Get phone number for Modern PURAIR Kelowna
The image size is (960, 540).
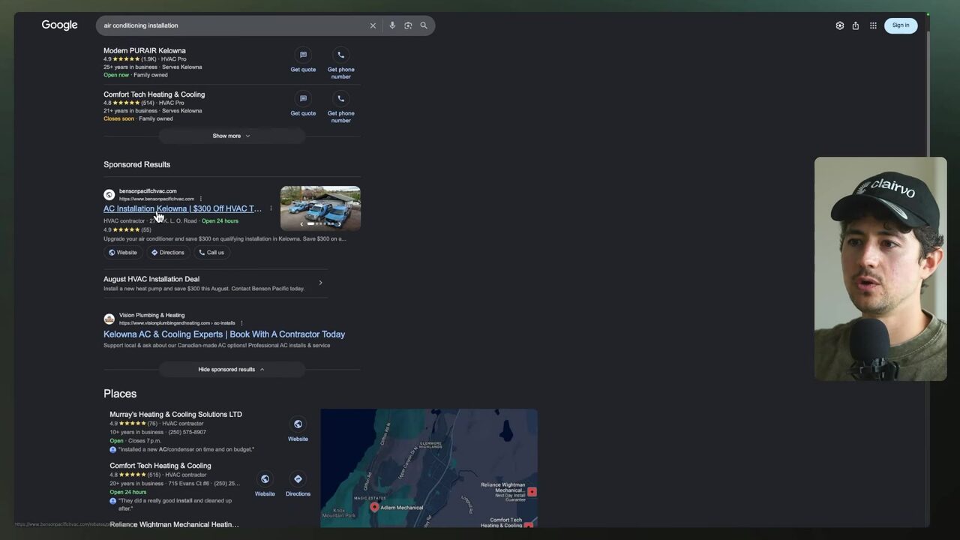341,64
